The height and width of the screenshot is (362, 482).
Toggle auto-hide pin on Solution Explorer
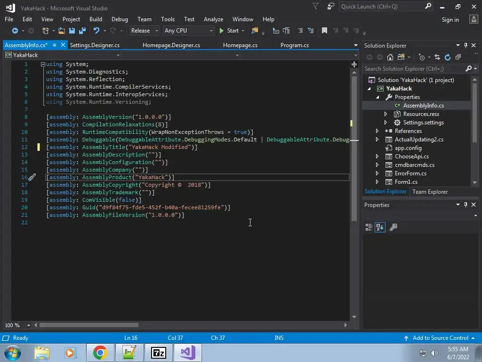tap(466, 45)
